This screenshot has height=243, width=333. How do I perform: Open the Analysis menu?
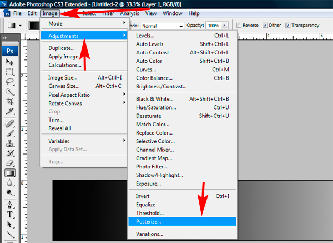click(x=129, y=13)
